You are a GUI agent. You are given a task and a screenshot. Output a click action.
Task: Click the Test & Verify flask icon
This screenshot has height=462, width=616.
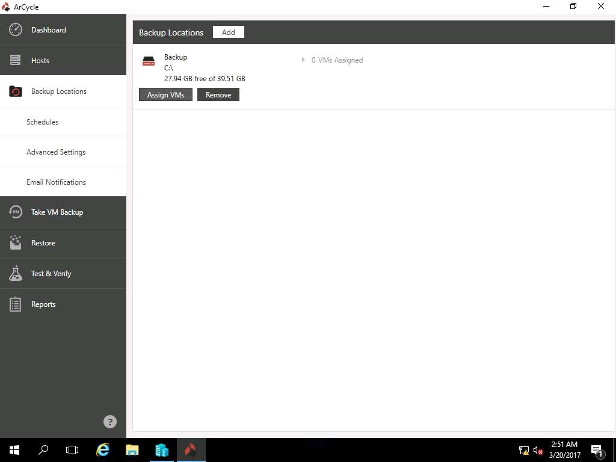coord(15,273)
